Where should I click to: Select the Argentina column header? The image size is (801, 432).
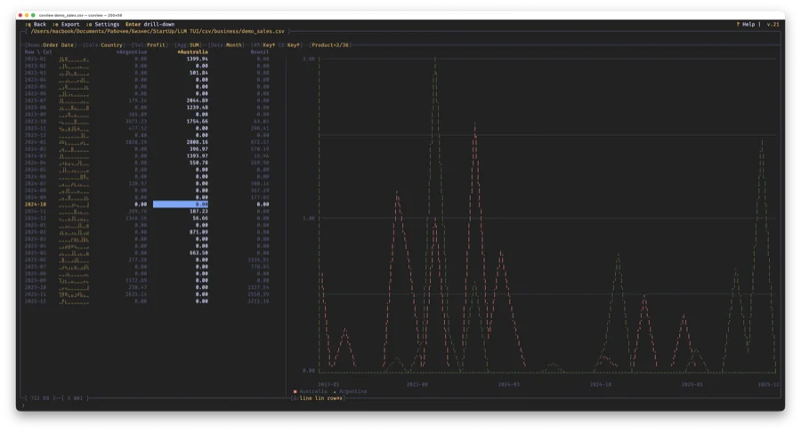click(132, 52)
